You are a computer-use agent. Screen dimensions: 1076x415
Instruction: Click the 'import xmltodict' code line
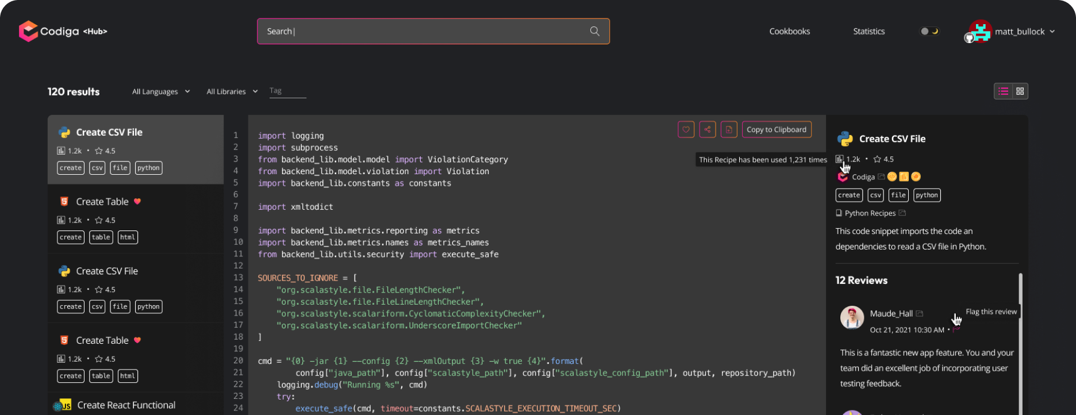[x=295, y=207]
